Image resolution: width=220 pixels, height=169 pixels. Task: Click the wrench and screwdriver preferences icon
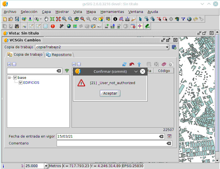pos(61,26)
